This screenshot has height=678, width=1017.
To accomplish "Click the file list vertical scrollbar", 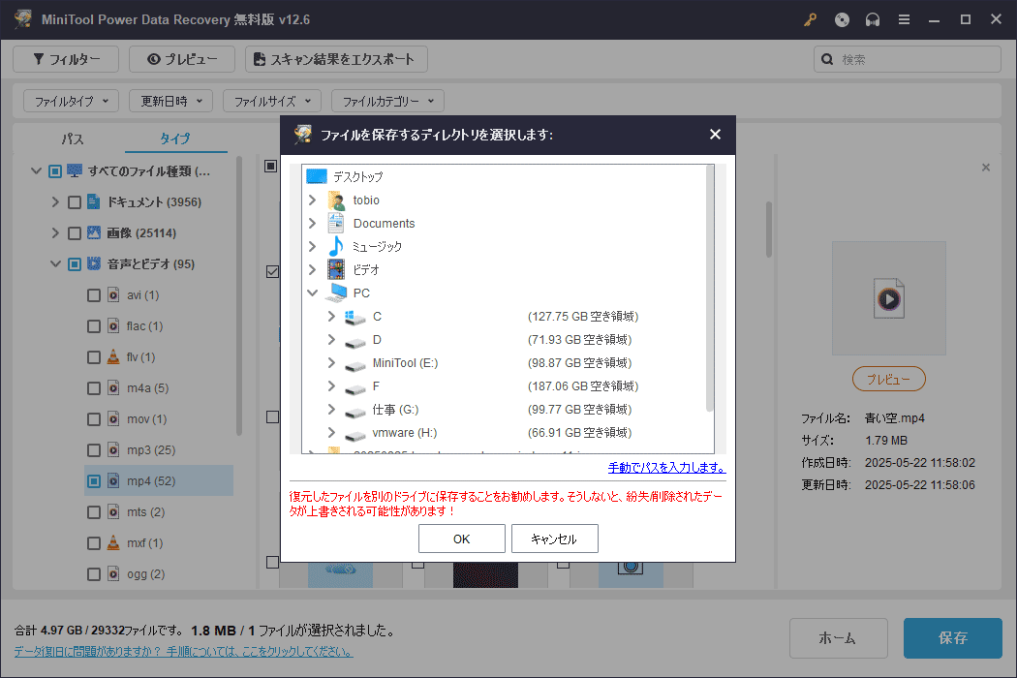I will [x=769, y=230].
